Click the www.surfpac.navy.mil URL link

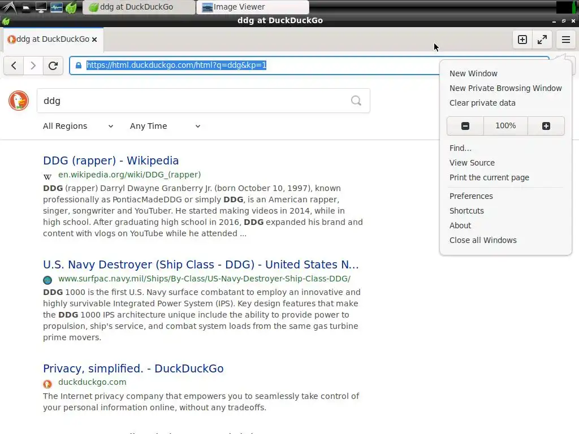204,279
